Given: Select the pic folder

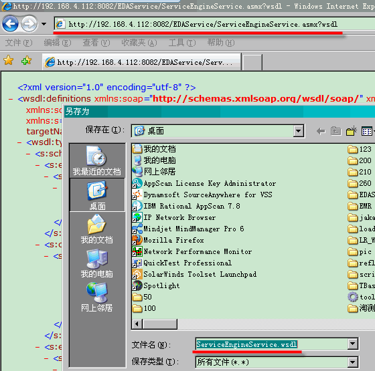Looking at the screenshot, I should [x=360, y=251].
